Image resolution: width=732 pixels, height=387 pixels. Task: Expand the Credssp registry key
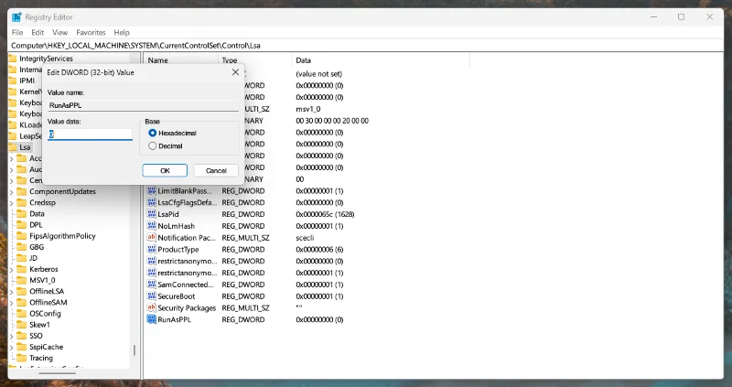pos(11,202)
